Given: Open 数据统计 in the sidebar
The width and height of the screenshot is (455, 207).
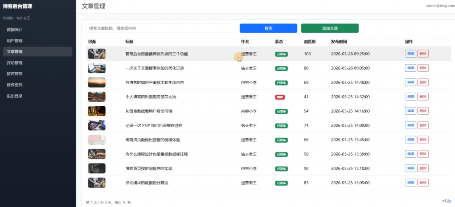Looking at the screenshot, I should pos(37,30).
